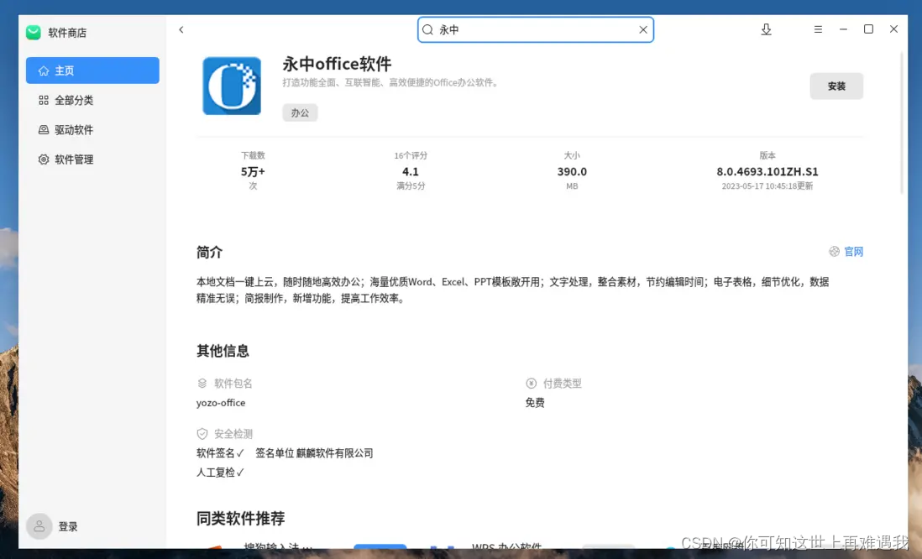Minimize the Software Store window
Viewport: 922px width, 559px height.
843,29
